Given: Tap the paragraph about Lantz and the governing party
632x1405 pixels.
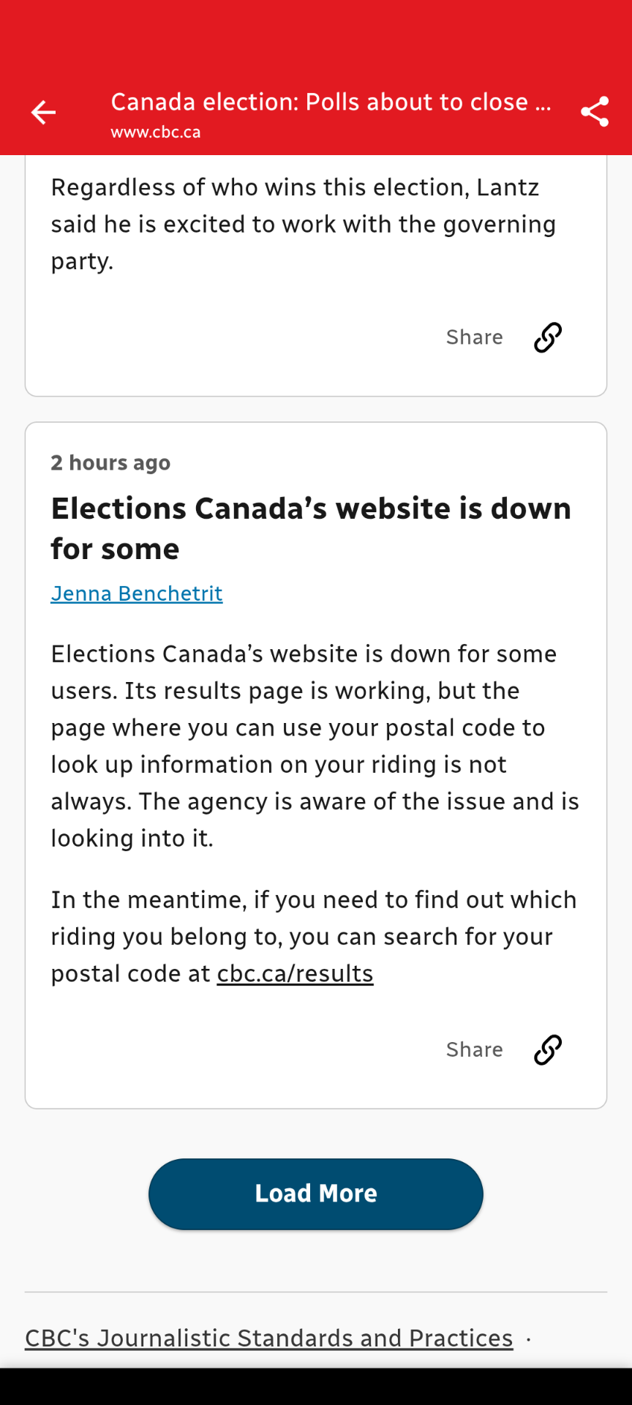Looking at the screenshot, I should [x=303, y=224].
